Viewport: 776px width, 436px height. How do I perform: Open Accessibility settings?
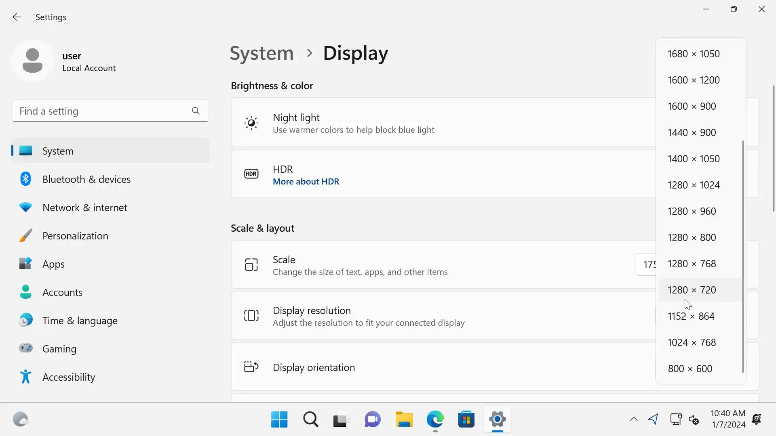(69, 377)
